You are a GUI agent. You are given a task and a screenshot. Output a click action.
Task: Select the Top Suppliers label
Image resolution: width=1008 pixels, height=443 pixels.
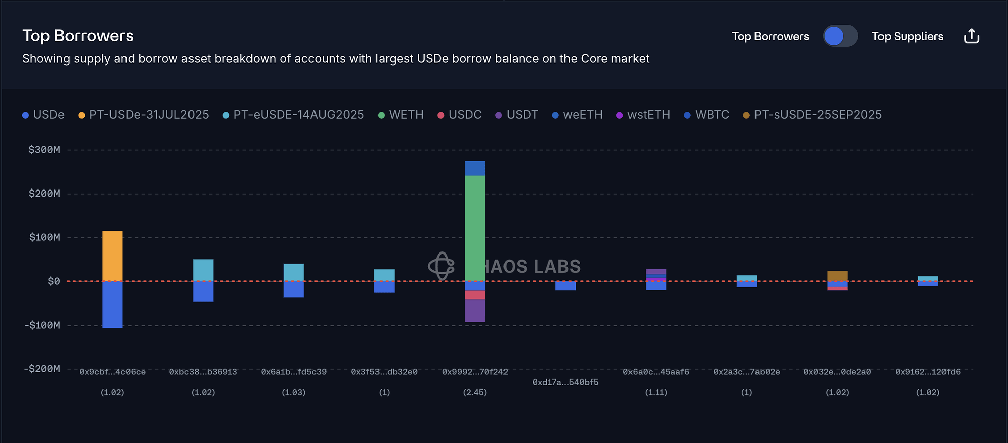(907, 36)
